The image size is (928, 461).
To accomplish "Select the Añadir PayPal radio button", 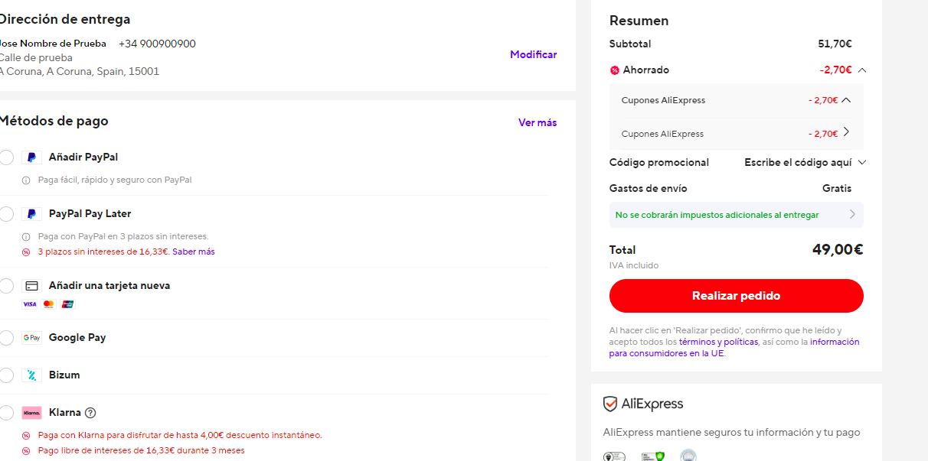I will click(6, 157).
